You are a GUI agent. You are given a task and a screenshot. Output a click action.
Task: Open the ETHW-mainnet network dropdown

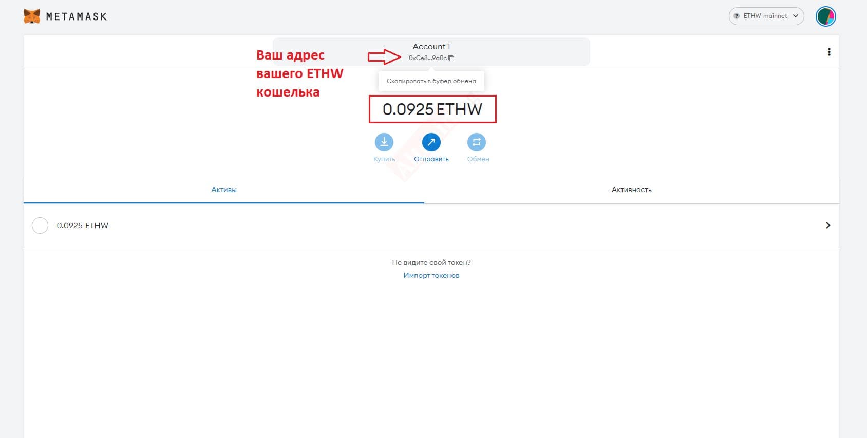click(766, 16)
